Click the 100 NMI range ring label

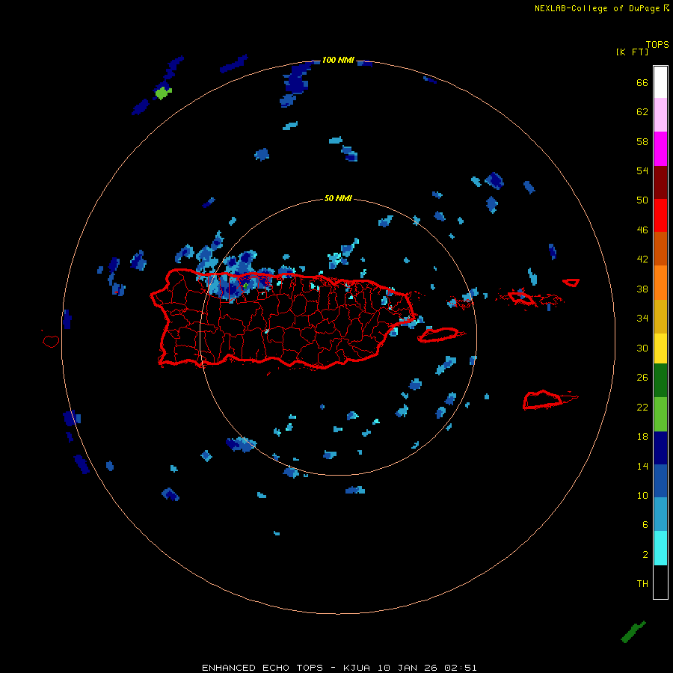338,60
